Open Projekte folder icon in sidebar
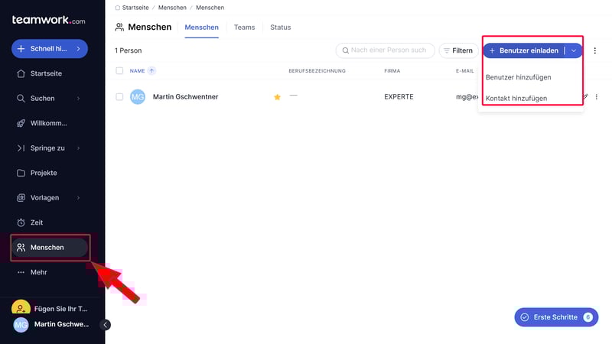 21,173
